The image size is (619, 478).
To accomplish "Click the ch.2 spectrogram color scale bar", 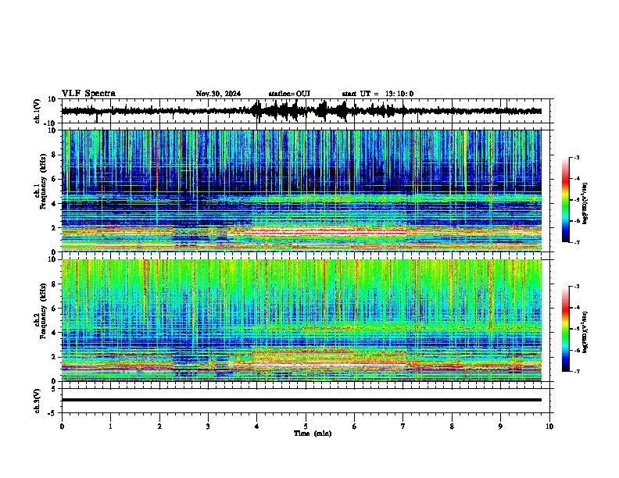I will coord(566,329).
